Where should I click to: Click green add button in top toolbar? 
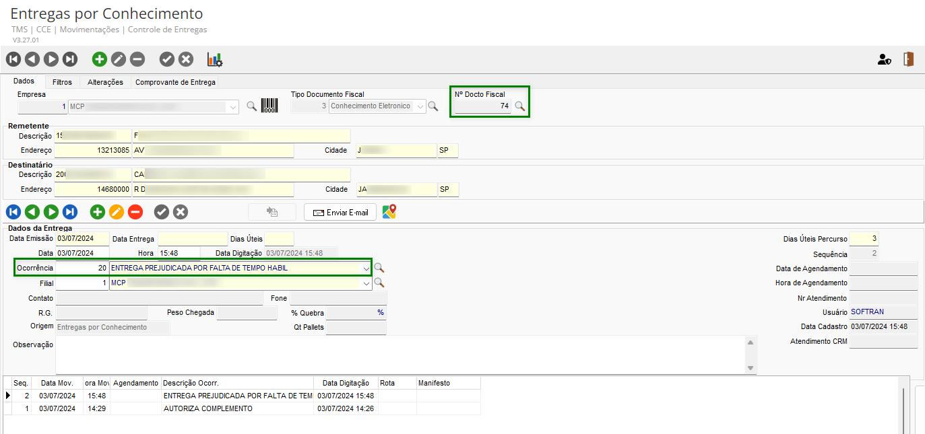[x=100, y=59]
